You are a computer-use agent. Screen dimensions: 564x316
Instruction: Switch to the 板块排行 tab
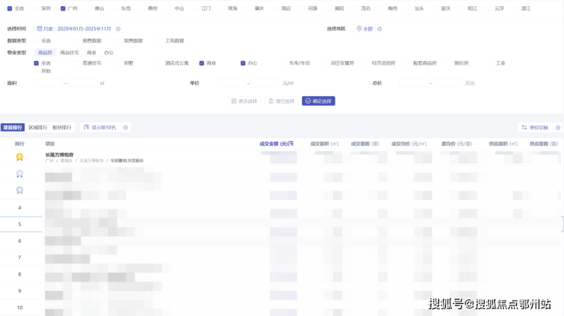[x=62, y=127]
